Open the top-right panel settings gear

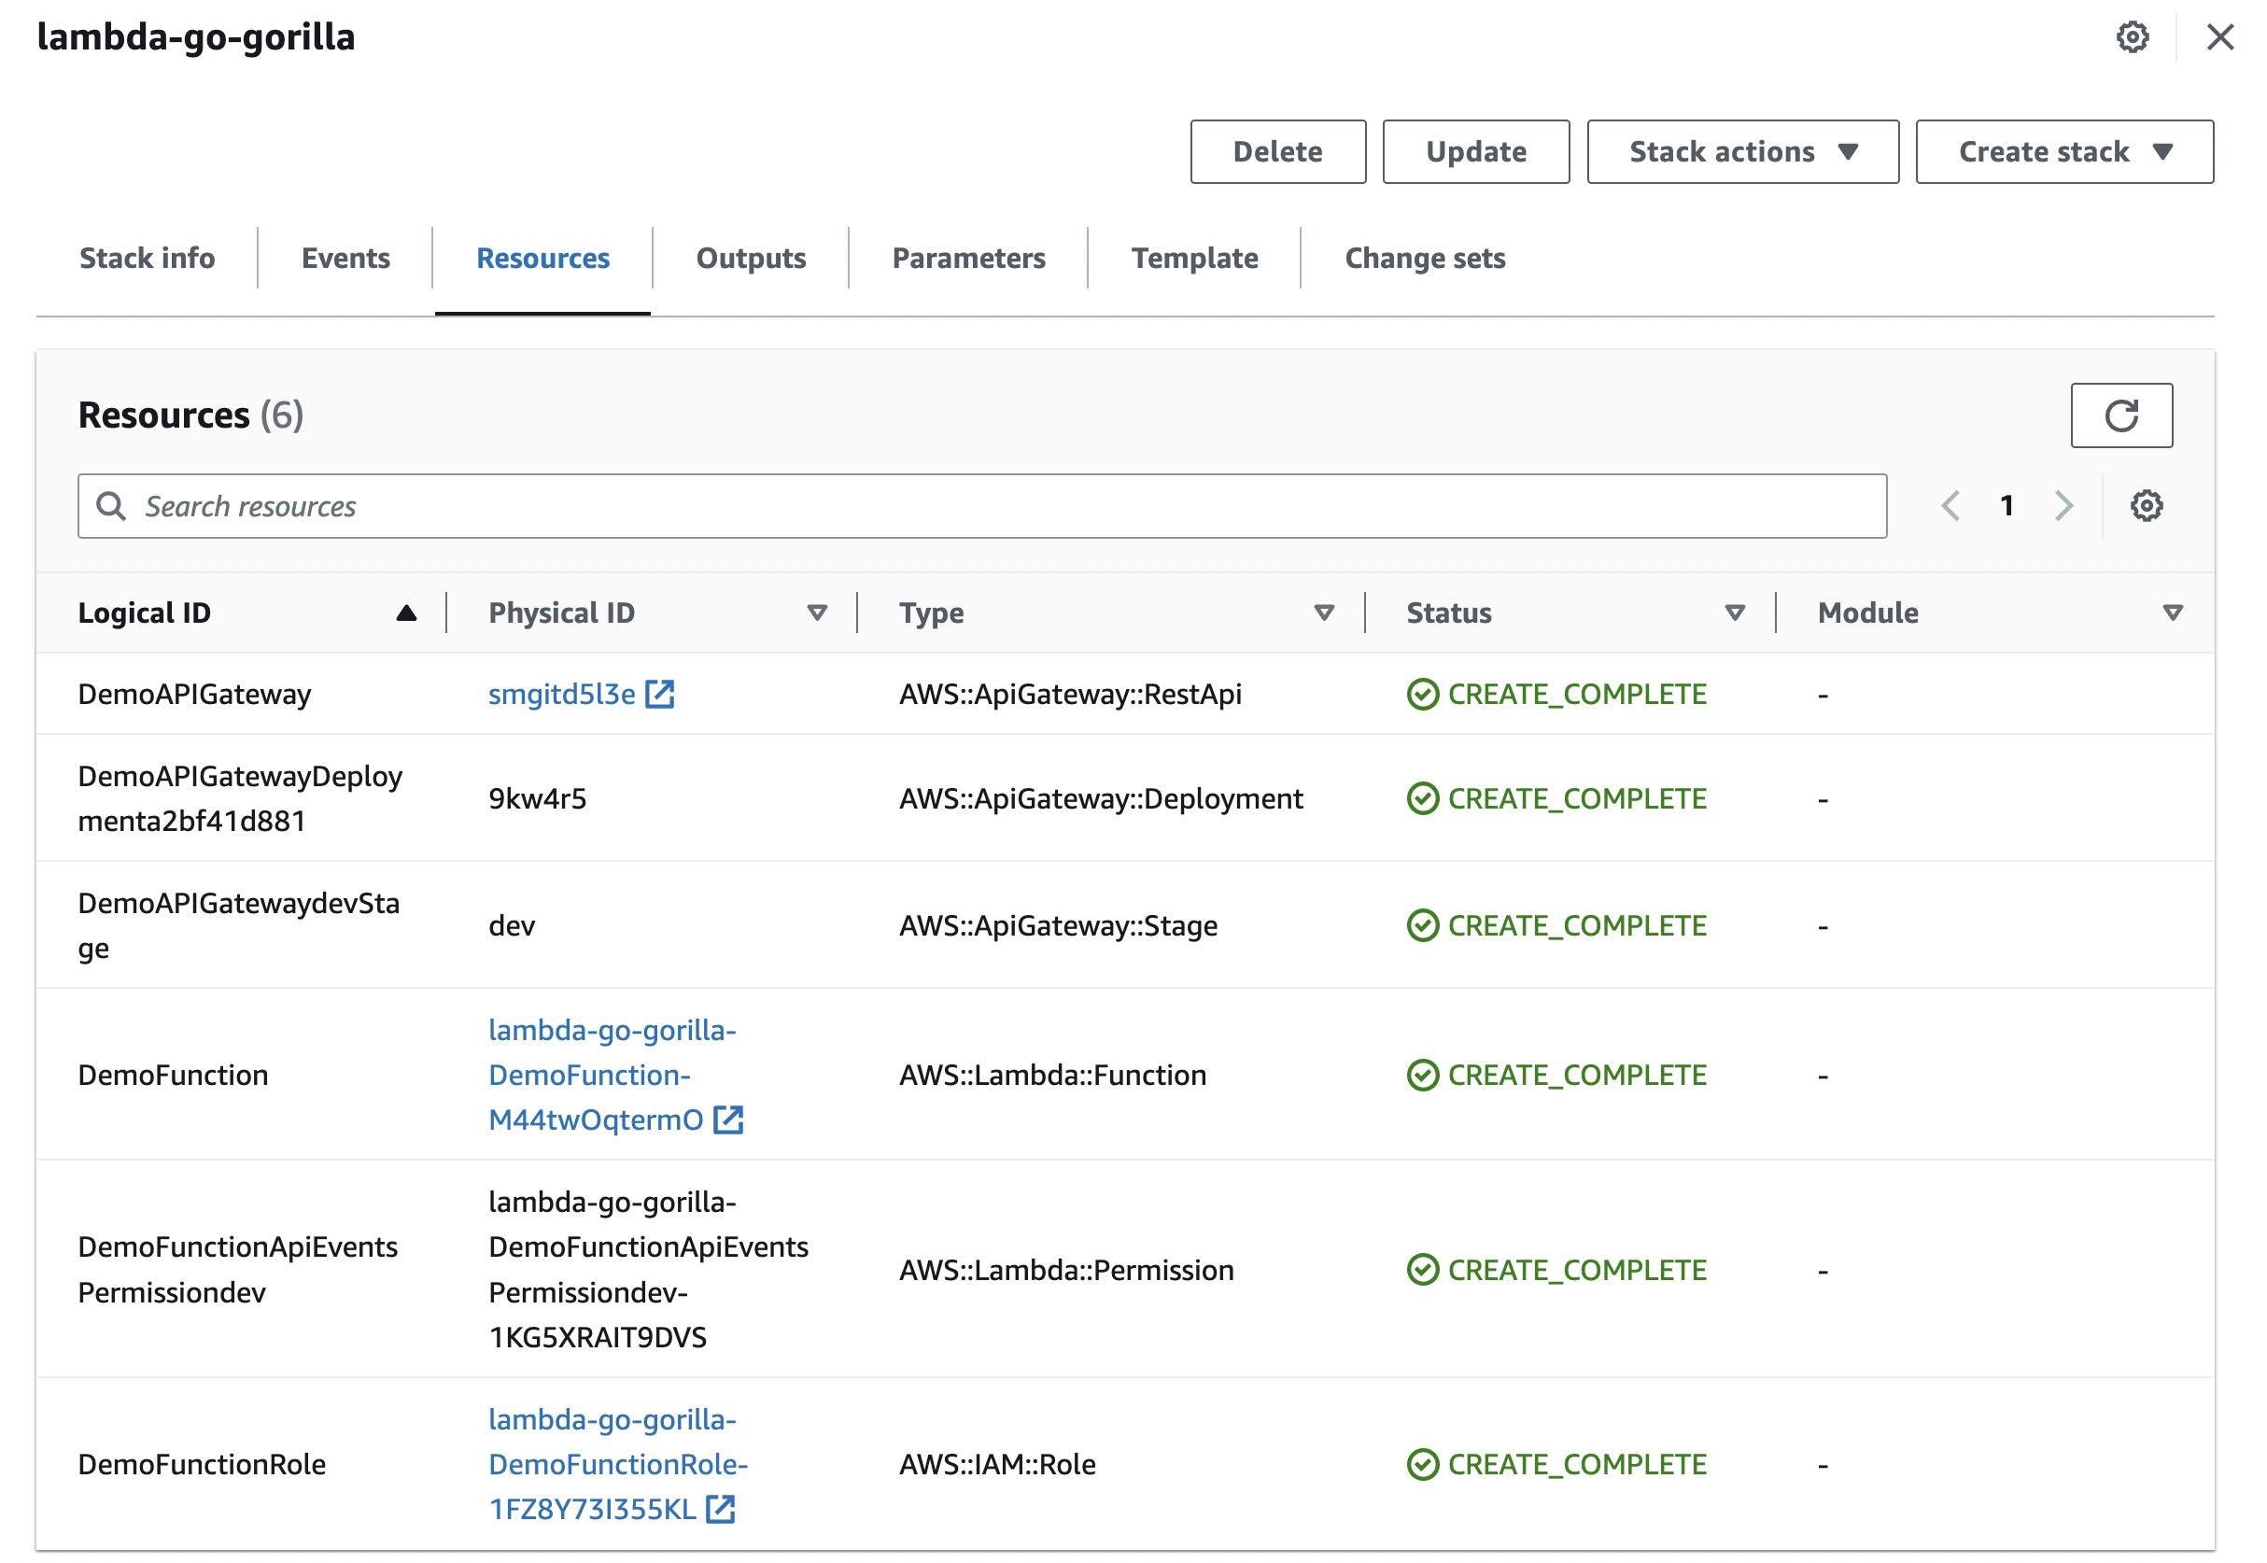pos(2132,38)
